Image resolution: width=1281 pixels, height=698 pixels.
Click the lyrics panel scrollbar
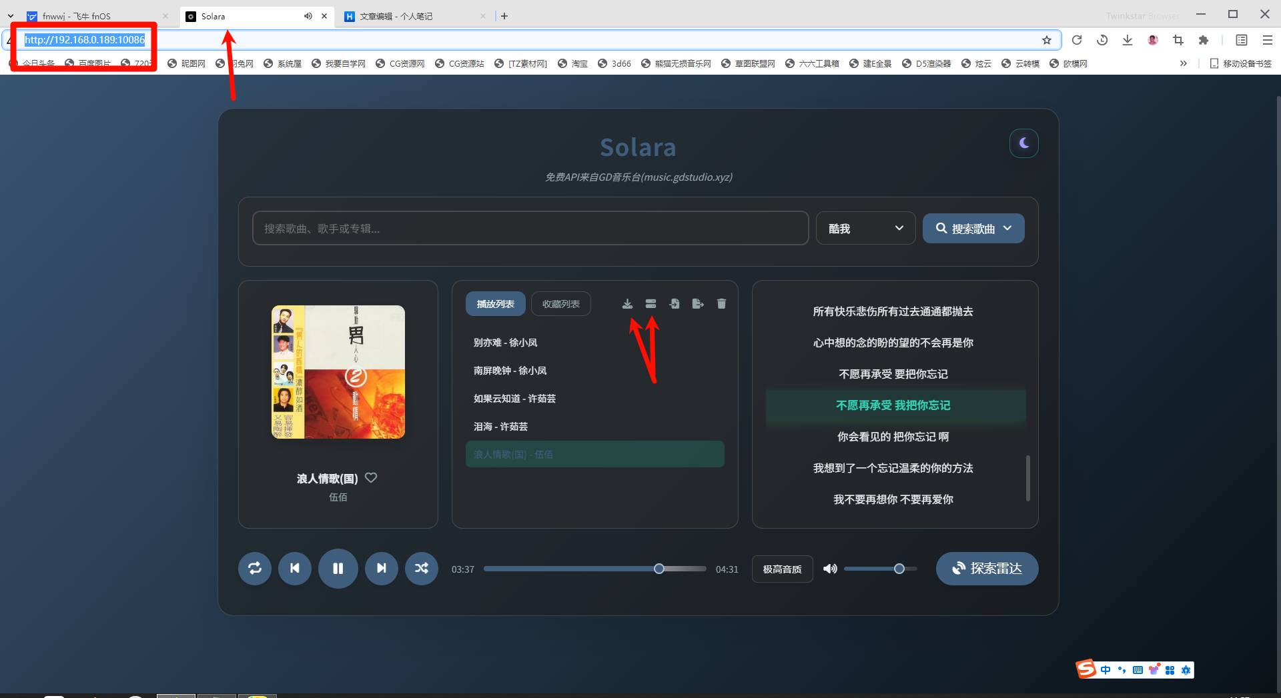pyautogui.click(x=1028, y=478)
